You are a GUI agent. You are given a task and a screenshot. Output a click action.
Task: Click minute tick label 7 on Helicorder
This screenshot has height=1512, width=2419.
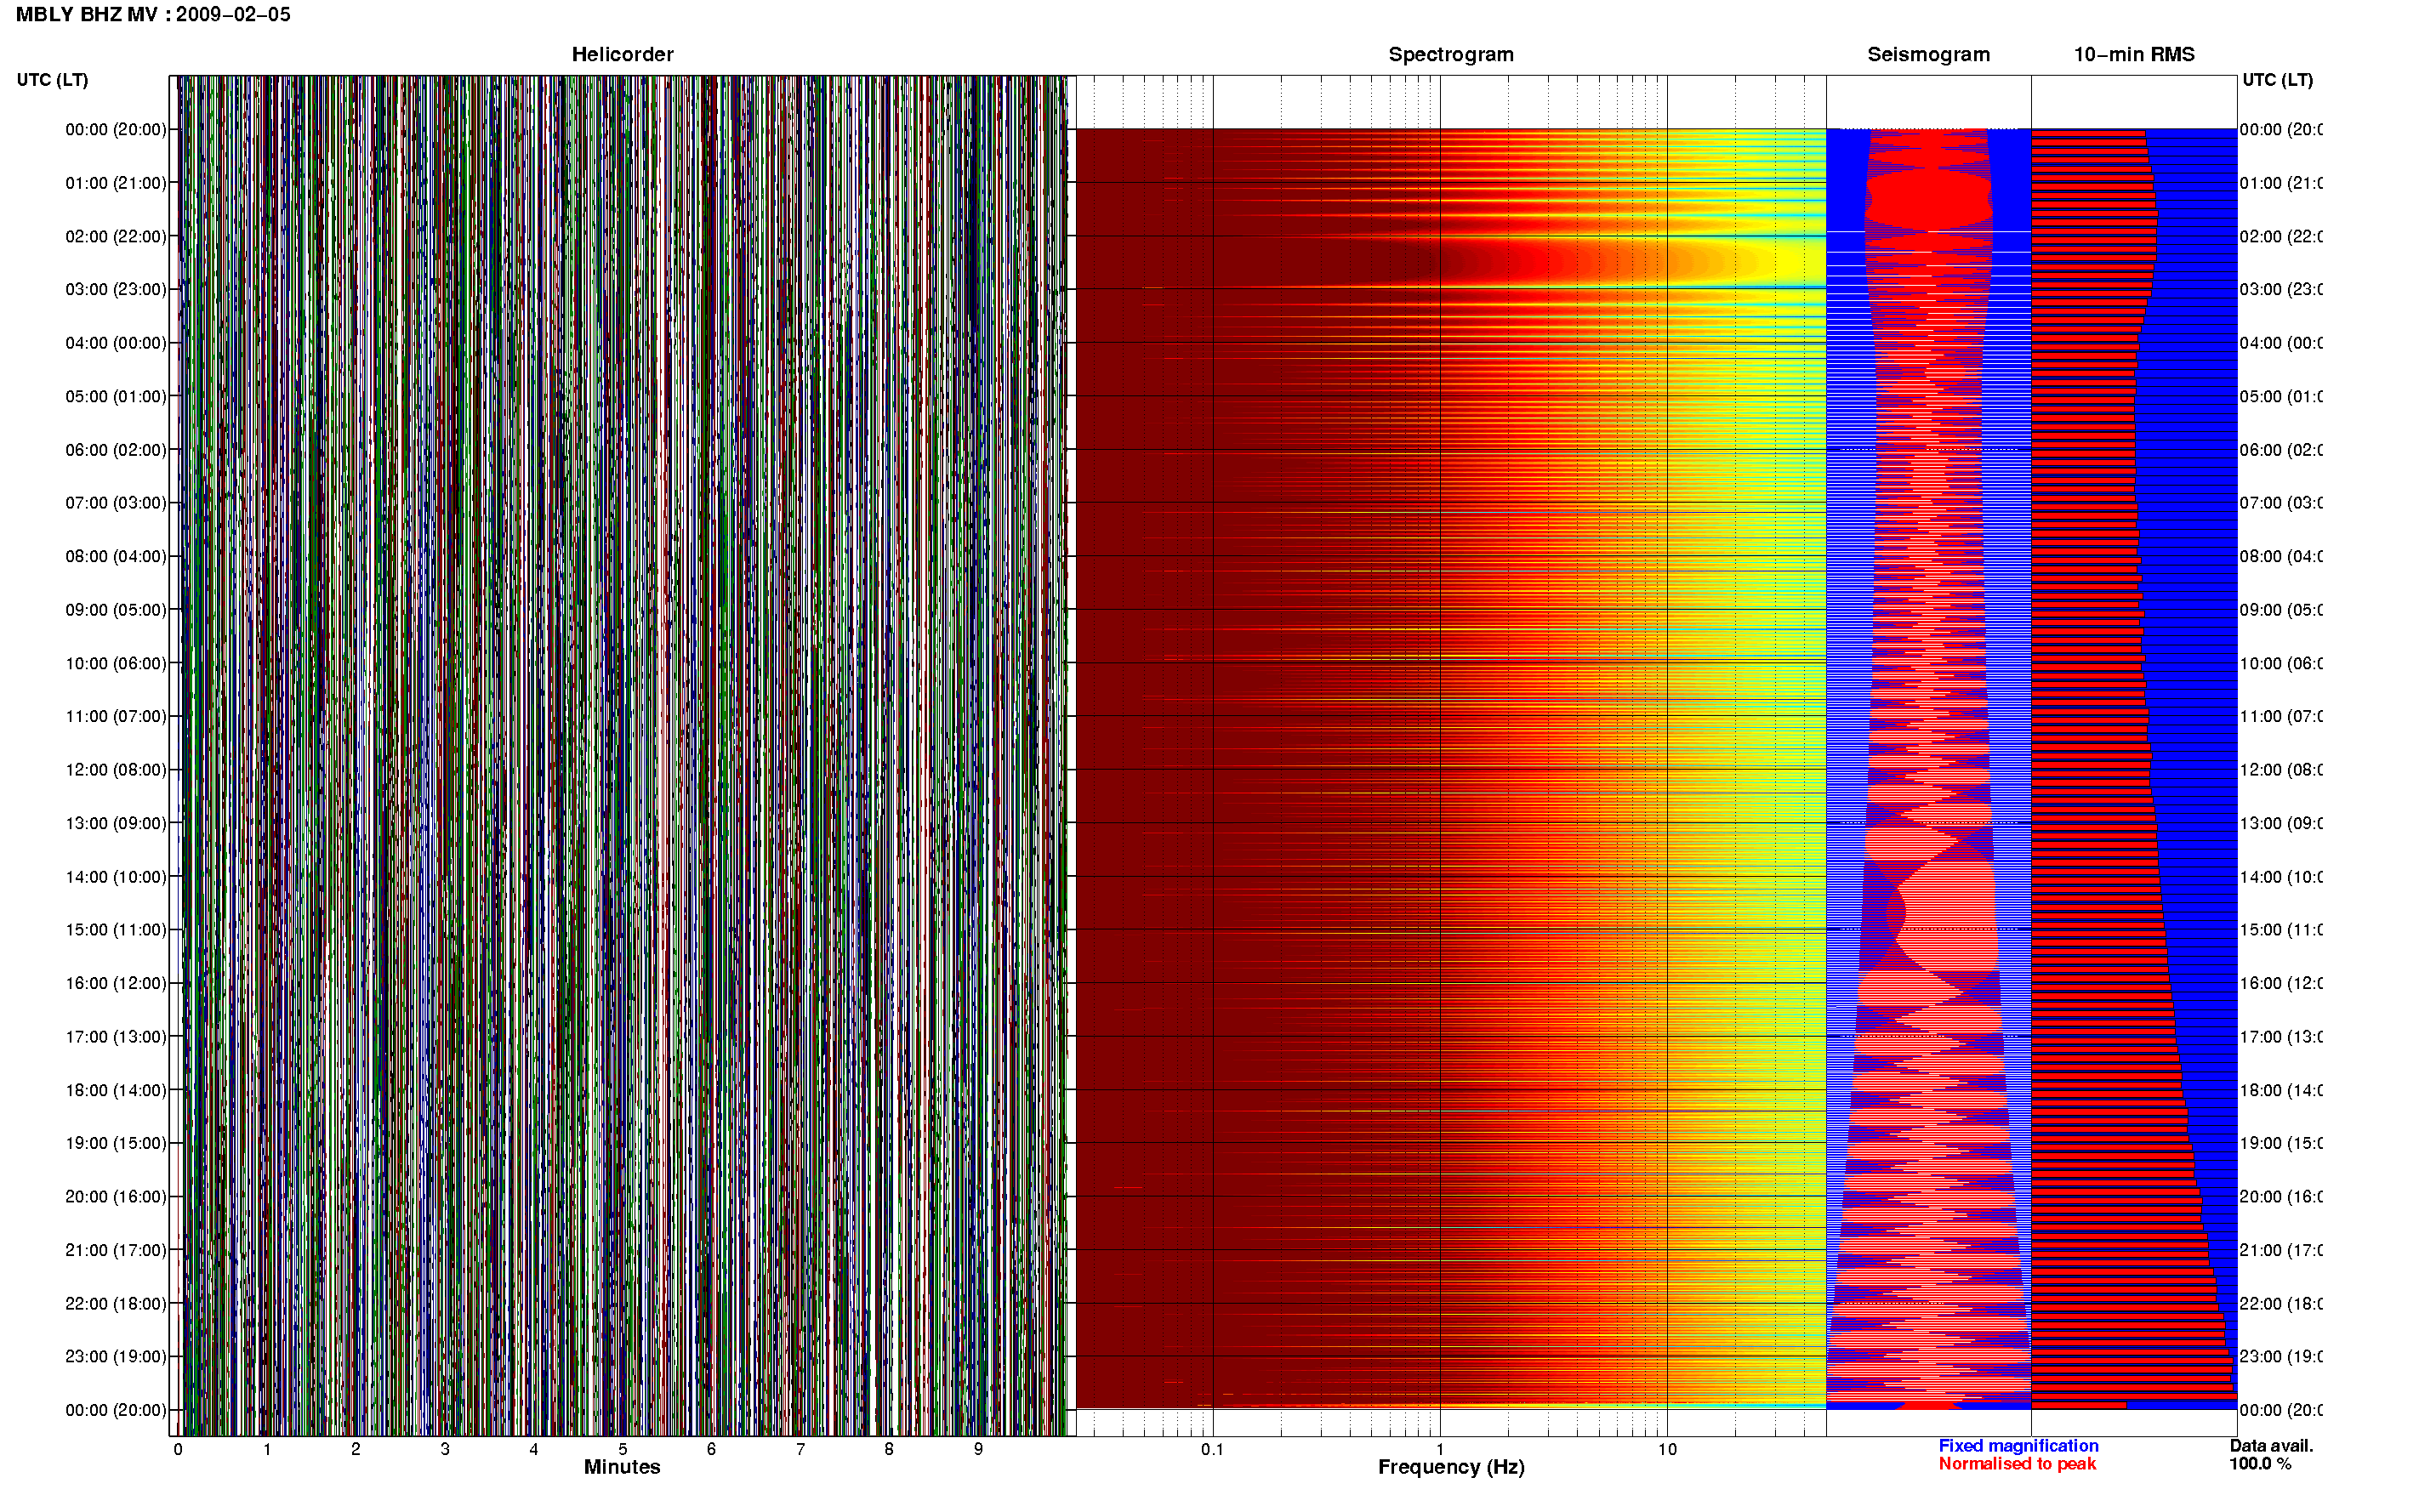(800, 1449)
